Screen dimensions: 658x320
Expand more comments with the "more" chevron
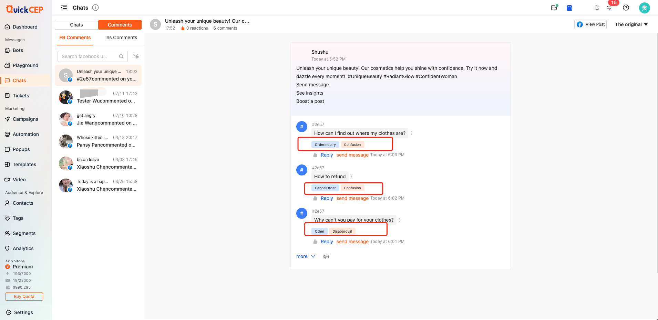[x=306, y=256]
